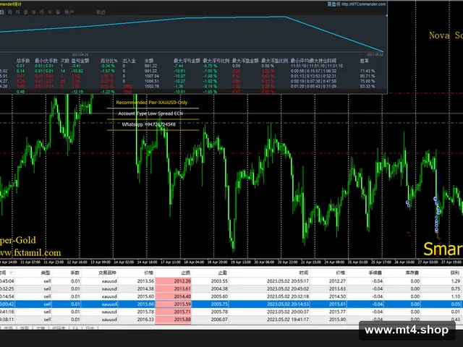Sort orders by the 类型 column header
This screenshot has width=463, height=347.
pyautogui.click(x=45, y=273)
